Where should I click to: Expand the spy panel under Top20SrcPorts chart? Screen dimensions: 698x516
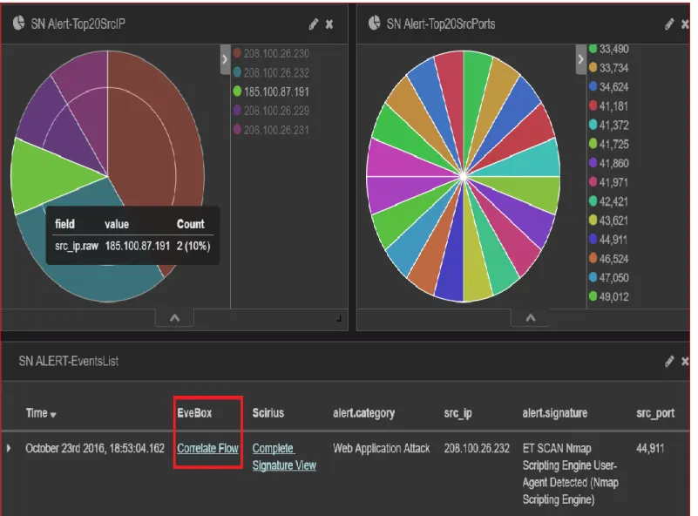tap(530, 318)
